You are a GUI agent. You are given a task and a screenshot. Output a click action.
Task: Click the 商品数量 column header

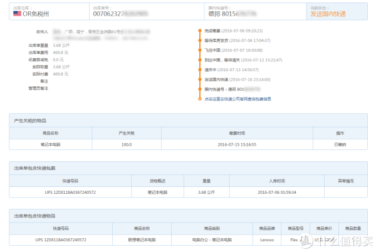(353, 228)
